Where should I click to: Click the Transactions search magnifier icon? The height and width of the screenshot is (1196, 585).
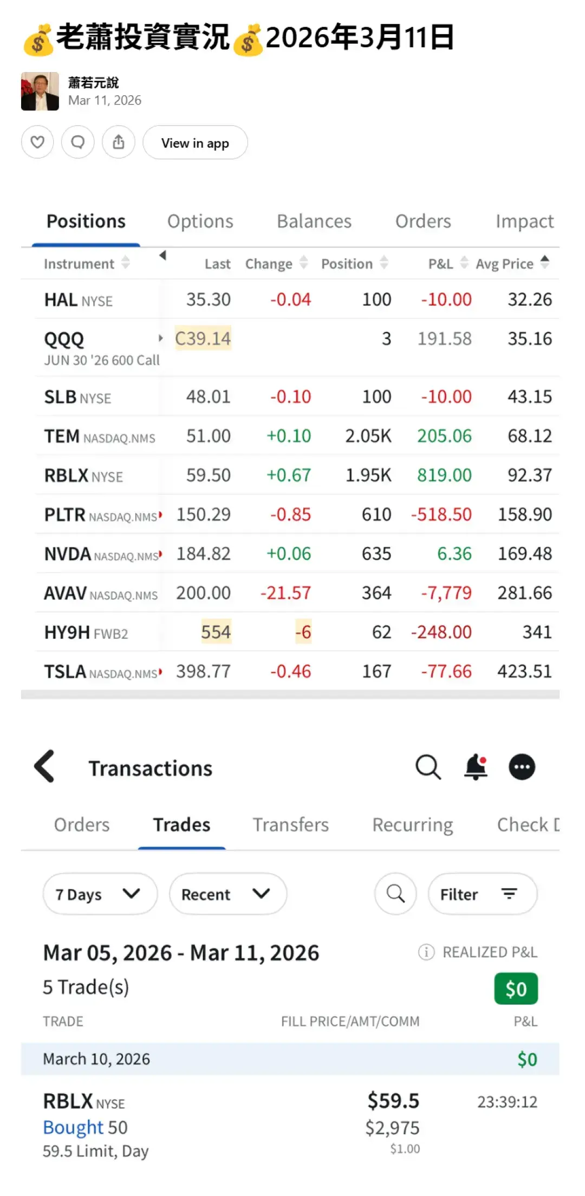[428, 767]
